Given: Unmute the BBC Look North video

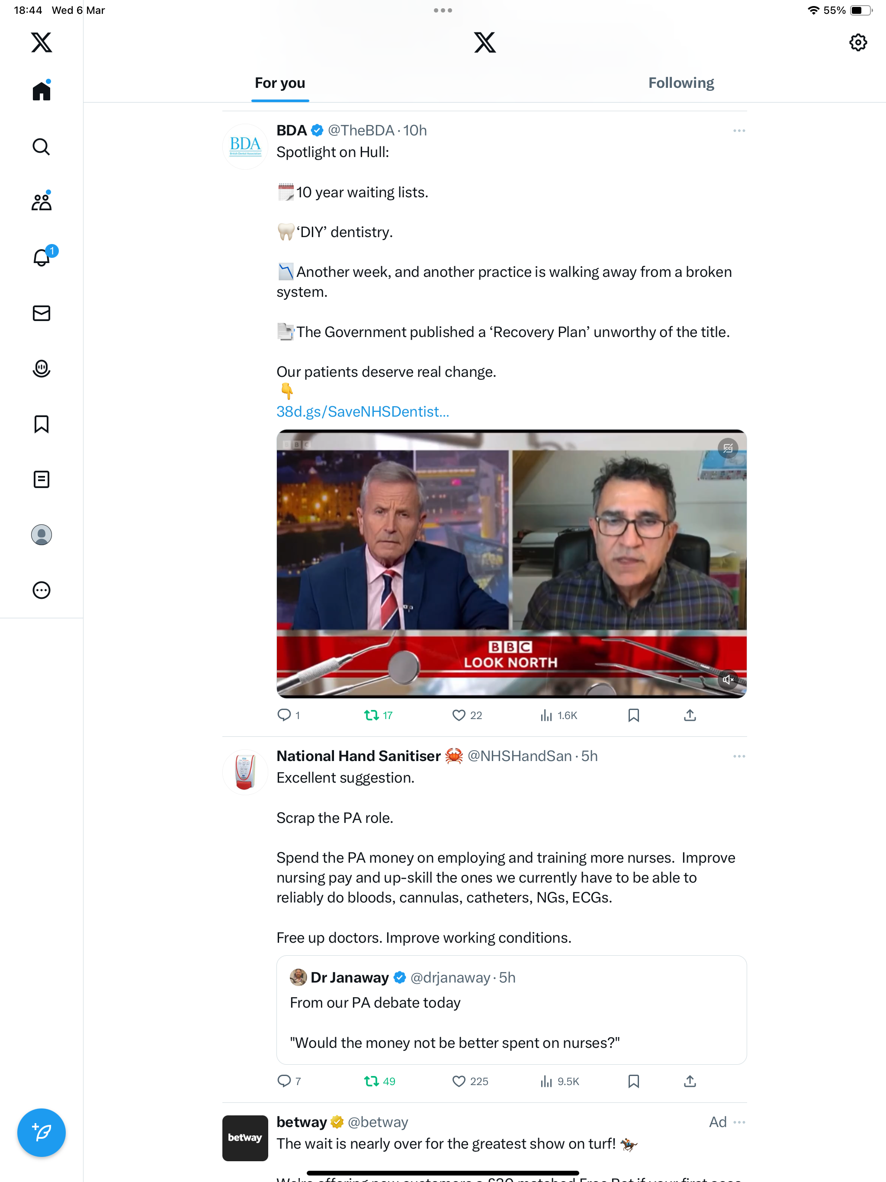Looking at the screenshot, I should (728, 680).
